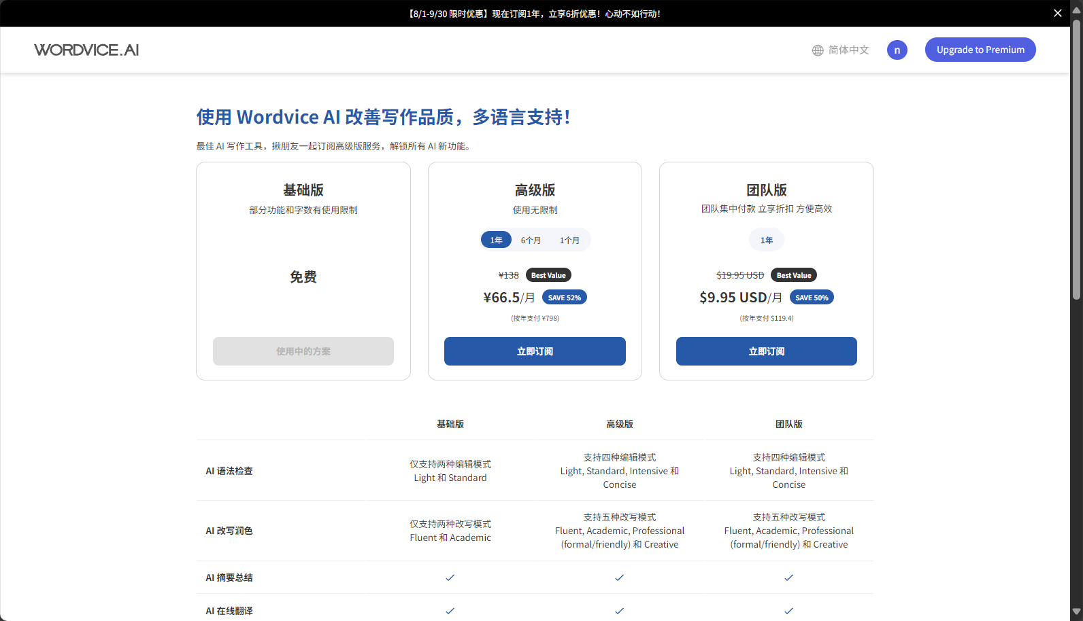The image size is (1083, 621).
Task: Click the 团队版 checkmark for AI 摘要总结
Action: [788, 578]
